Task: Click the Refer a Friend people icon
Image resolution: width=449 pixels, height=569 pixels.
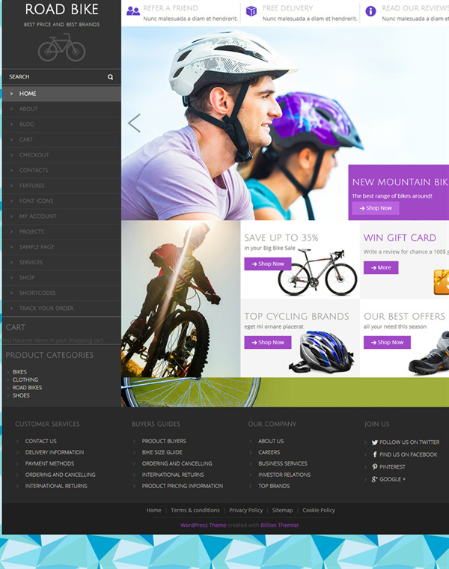Action: (x=133, y=11)
